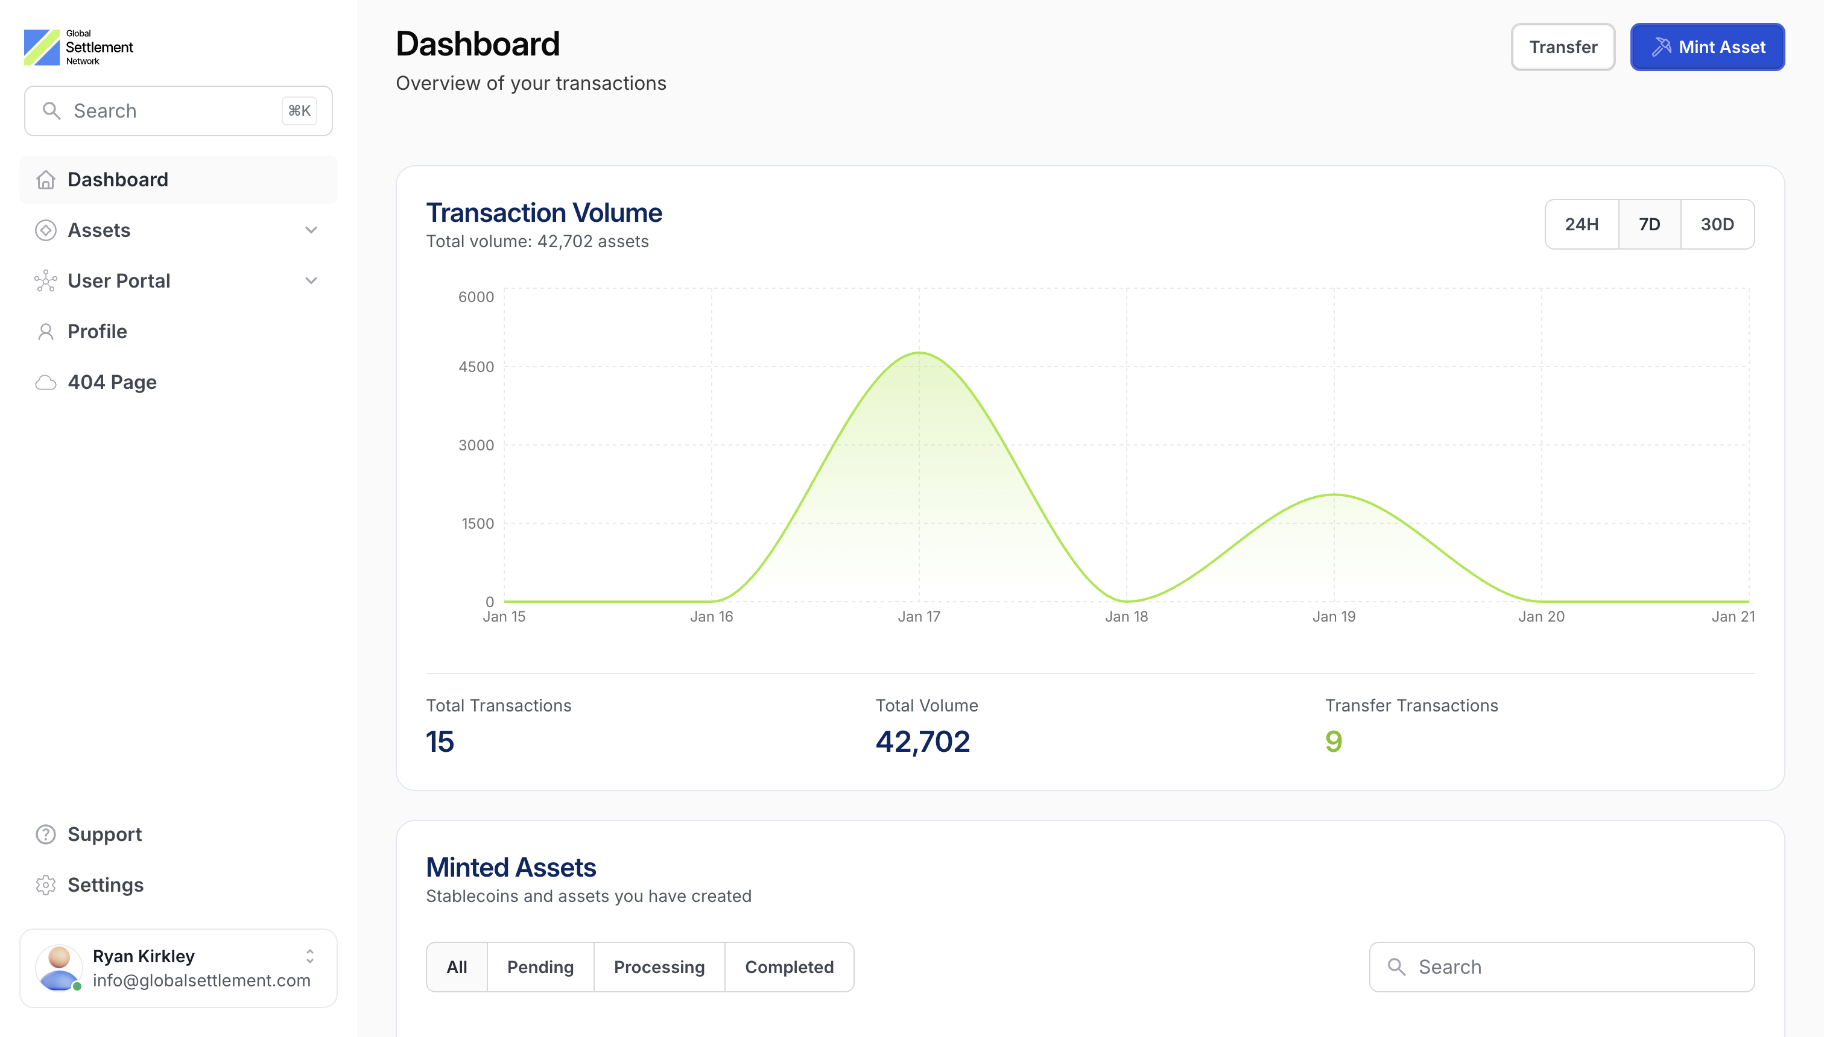
Task: Click the Mint Asset button
Action: pos(1707,46)
